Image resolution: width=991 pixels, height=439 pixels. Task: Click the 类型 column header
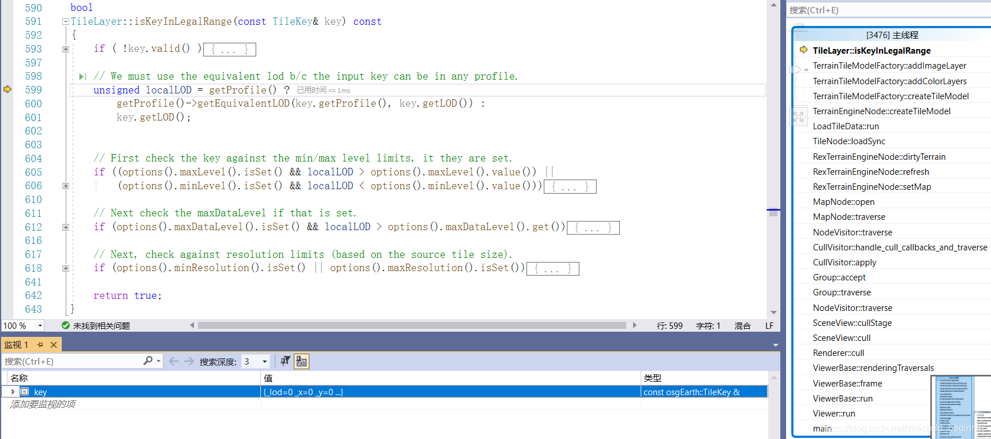[x=652, y=378]
